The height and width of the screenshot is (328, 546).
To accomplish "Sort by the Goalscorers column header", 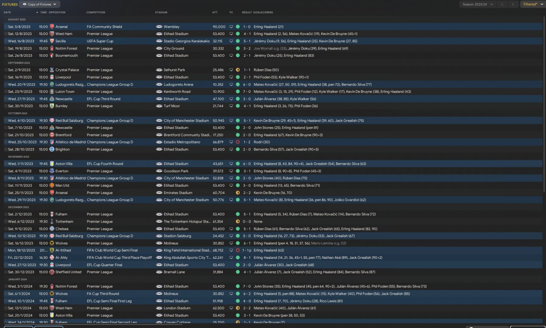I will tap(263, 12).
